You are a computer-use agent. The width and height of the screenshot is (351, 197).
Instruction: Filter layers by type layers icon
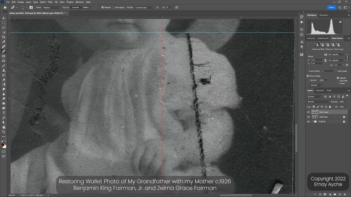point(334,96)
